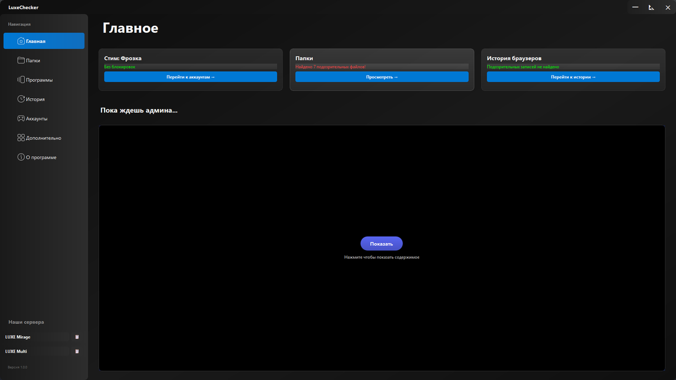Open the Папки folder icon in navigation
676x380 pixels.
tap(21, 61)
